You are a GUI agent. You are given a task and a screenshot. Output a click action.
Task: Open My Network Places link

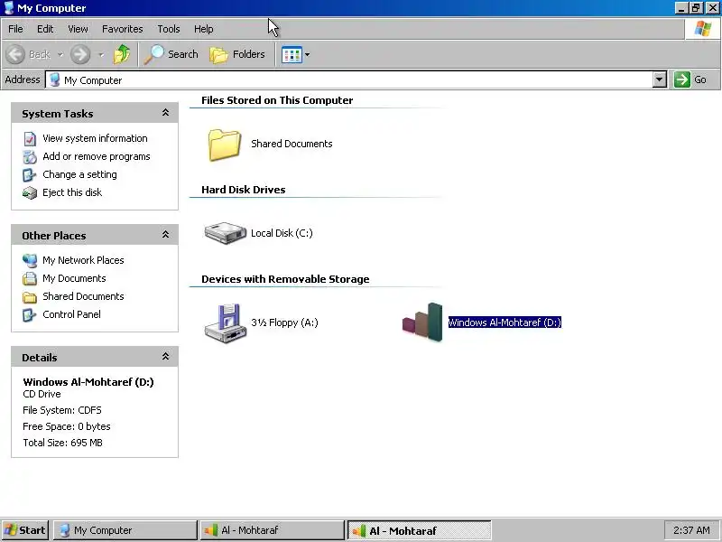tap(83, 260)
